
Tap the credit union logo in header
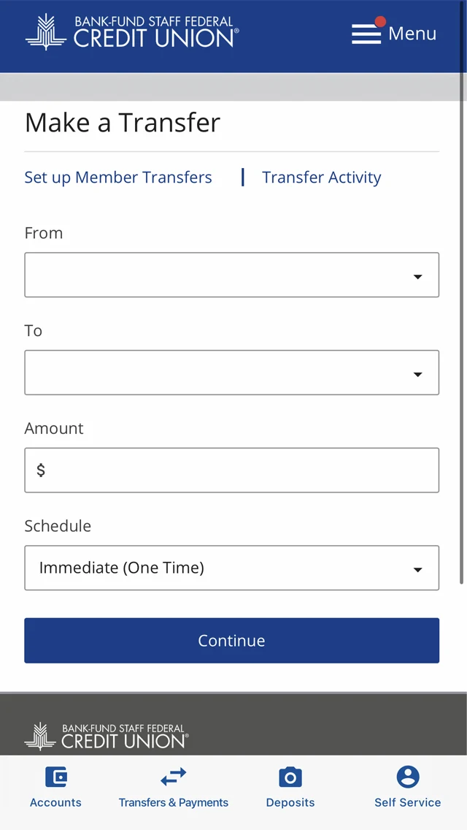[132, 32]
